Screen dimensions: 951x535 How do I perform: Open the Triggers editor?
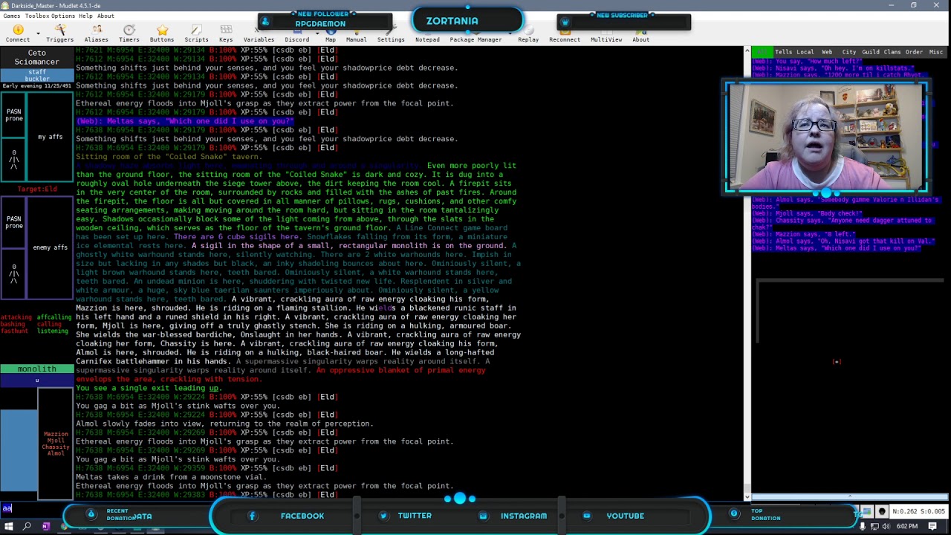[60, 33]
